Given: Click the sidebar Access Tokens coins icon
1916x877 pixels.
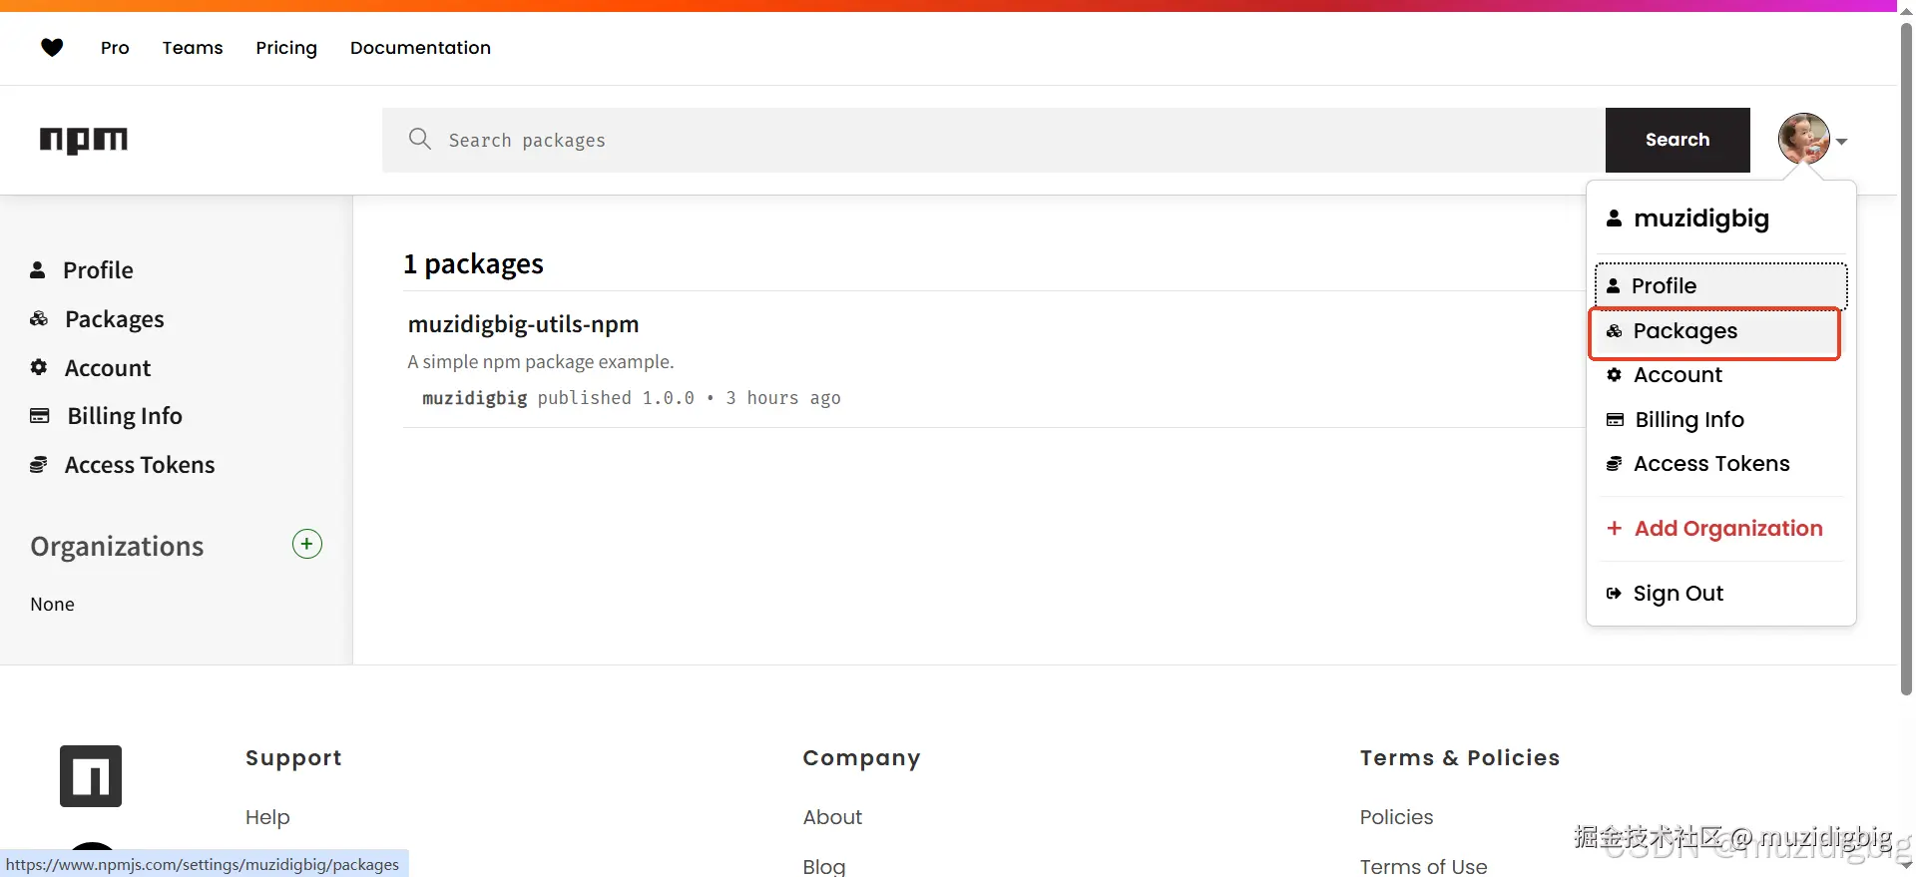Looking at the screenshot, I should [39, 464].
